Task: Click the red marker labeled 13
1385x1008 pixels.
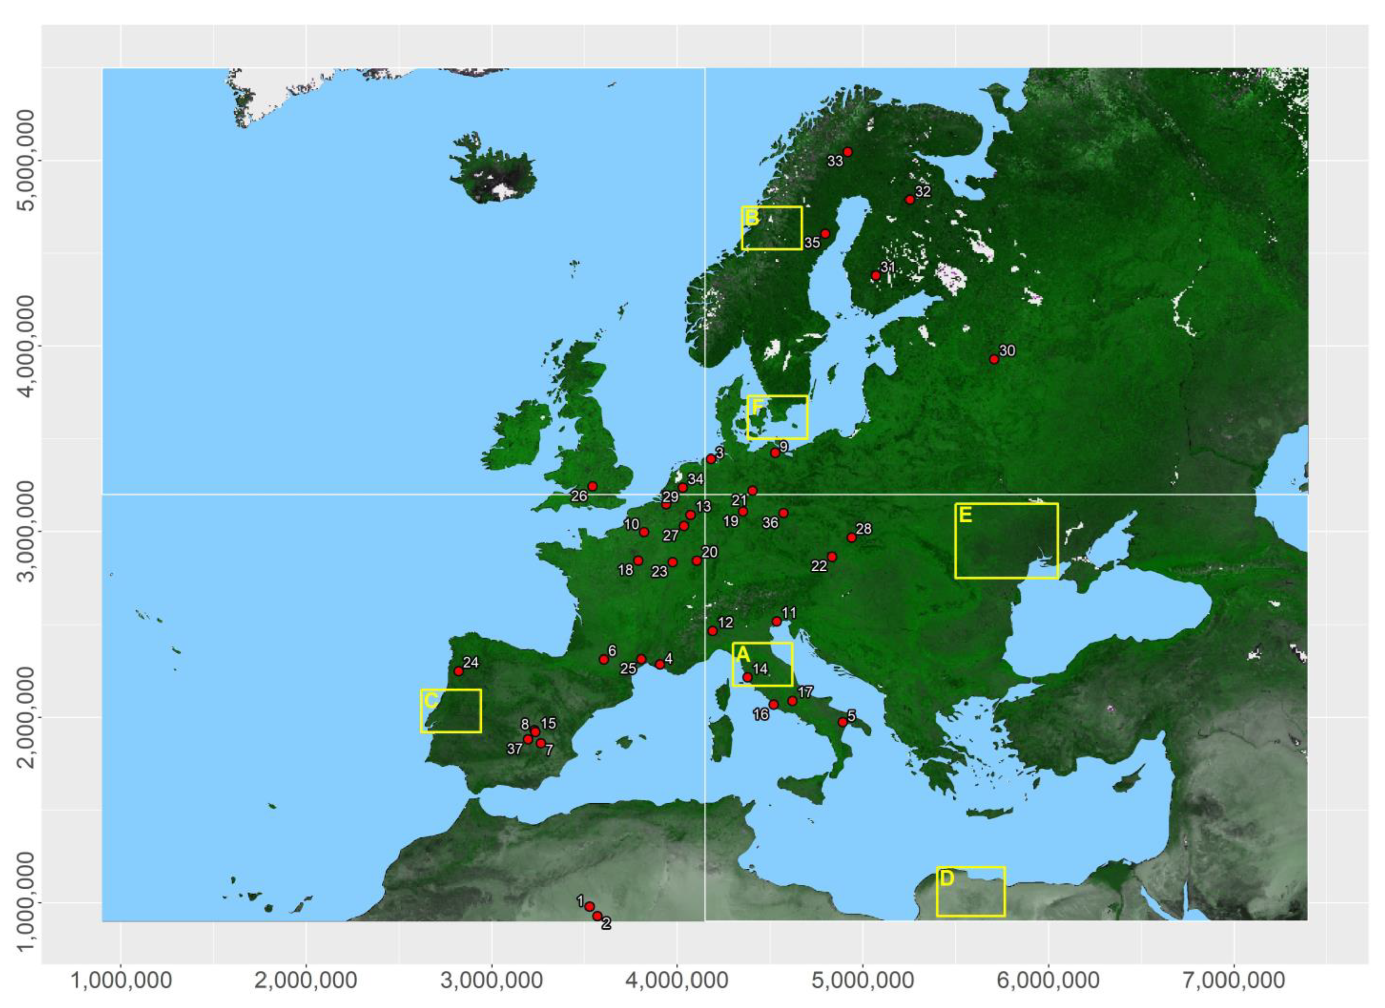Action: tap(691, 515)
